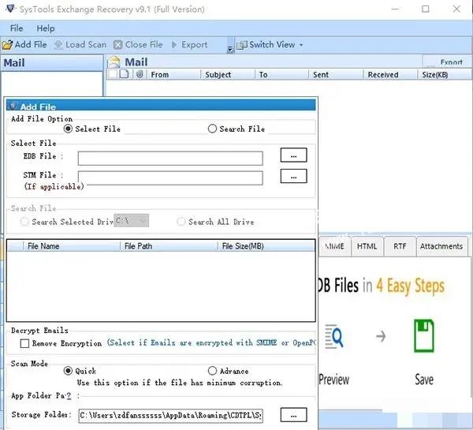473x430 pixels.
Task: Click the green Save floppy disk icon
Action: tap(424, 336)
